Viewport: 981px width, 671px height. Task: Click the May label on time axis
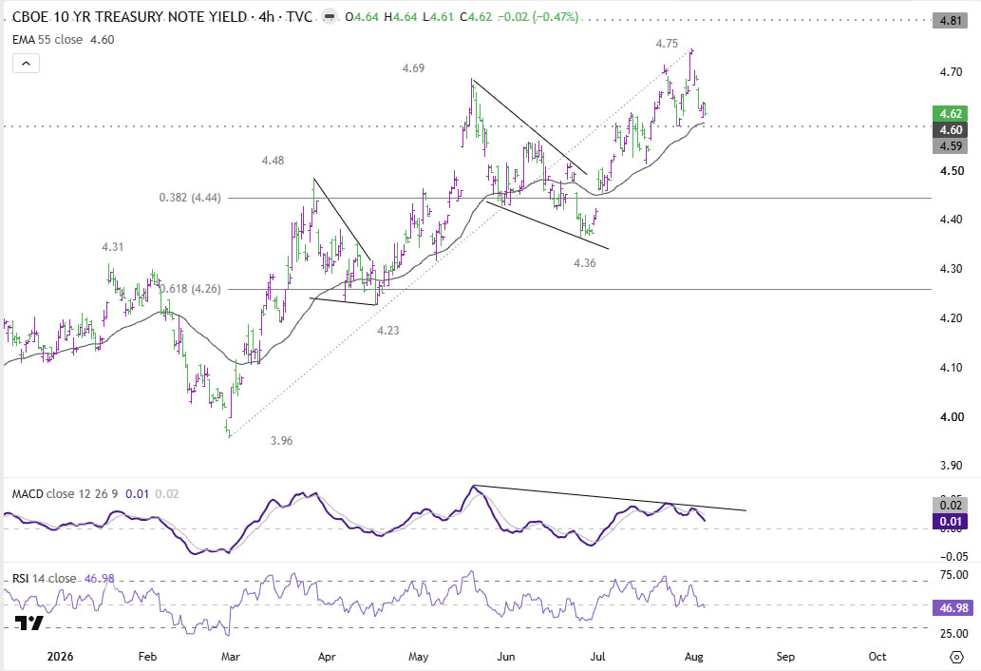coord(418,657)
